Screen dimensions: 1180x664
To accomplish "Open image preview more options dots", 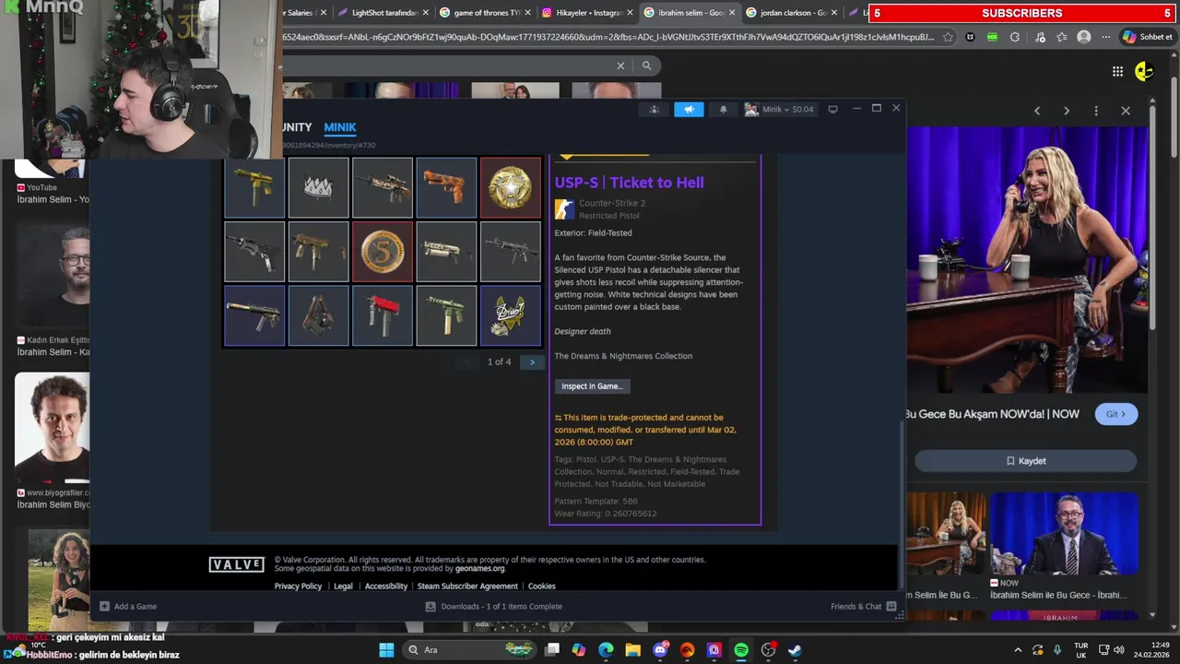I will click(x=1096, y=111).
